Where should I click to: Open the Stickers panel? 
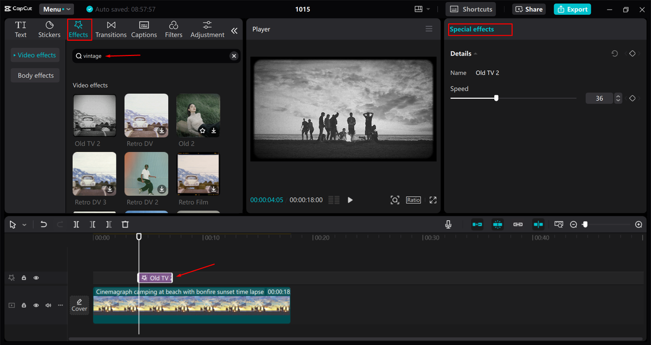49,28
